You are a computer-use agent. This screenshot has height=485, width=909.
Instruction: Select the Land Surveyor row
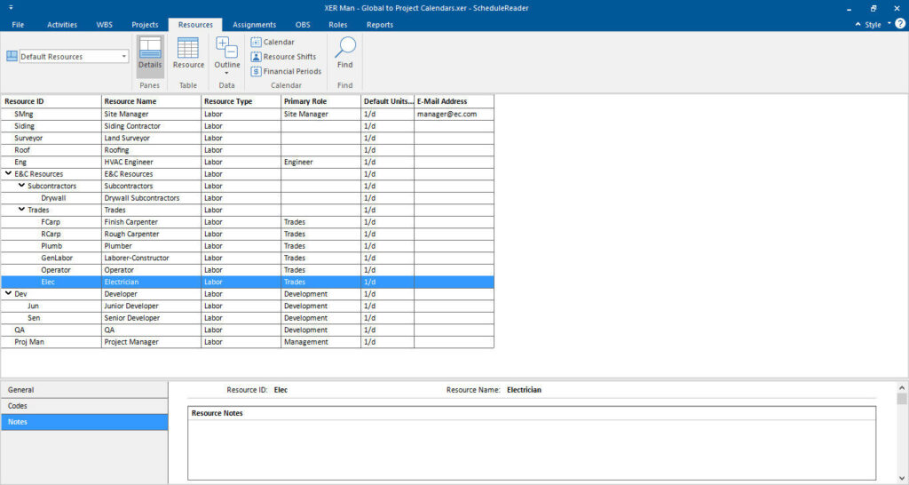248,138
